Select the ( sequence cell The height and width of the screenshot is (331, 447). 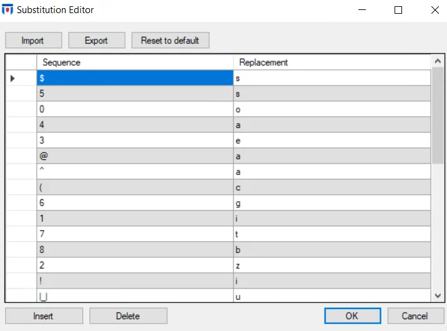(135, 187)
